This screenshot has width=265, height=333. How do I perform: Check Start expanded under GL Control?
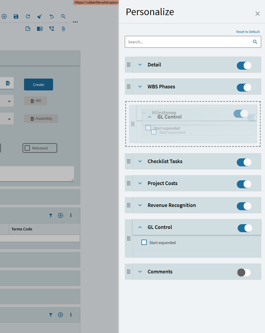pyautogui.click(x=144, y=242)
